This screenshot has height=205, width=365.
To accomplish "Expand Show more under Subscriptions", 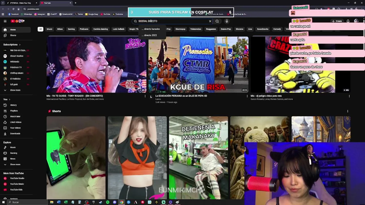I will coord(17,90).
